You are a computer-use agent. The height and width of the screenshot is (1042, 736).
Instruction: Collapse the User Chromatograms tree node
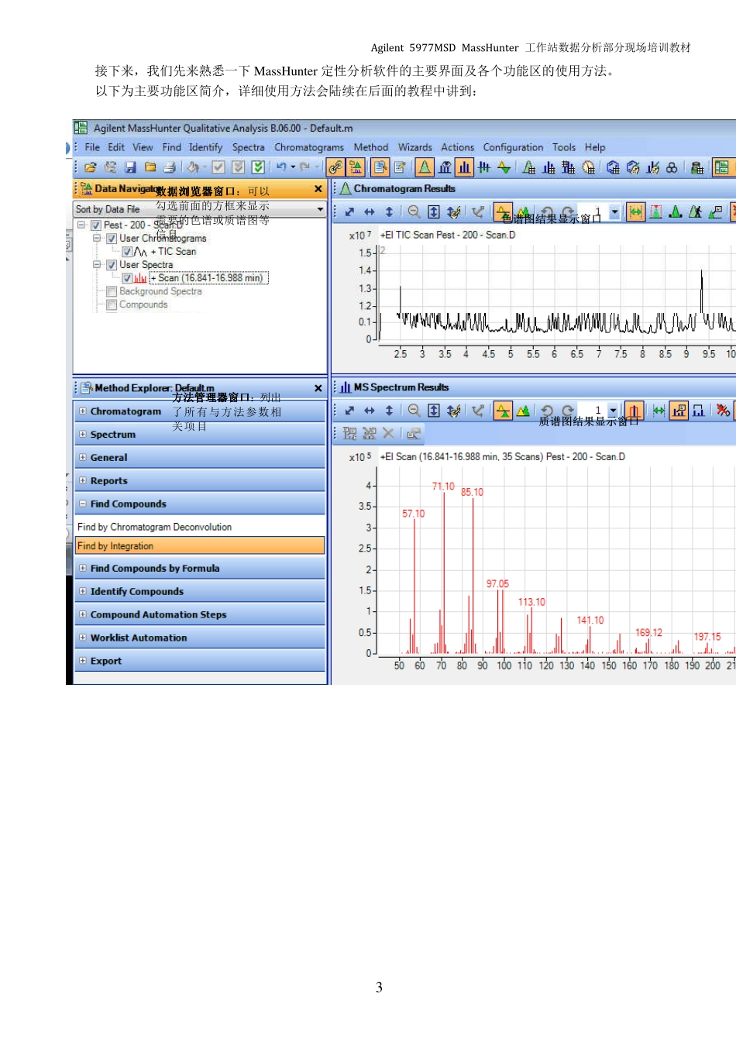click(97, 239)
